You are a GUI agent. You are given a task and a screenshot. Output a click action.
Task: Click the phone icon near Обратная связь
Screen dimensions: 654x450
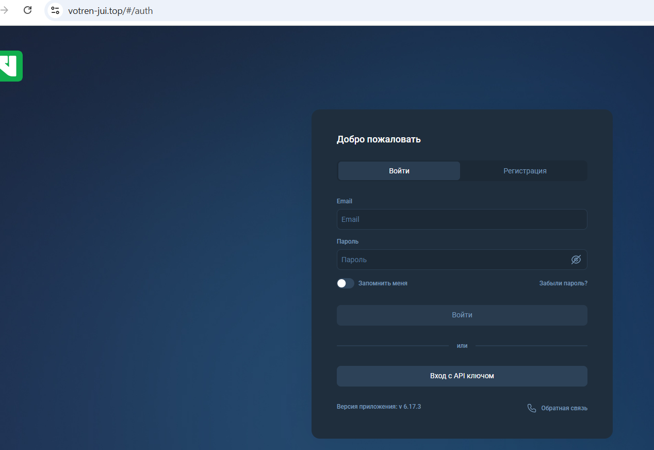coord(532,408)
